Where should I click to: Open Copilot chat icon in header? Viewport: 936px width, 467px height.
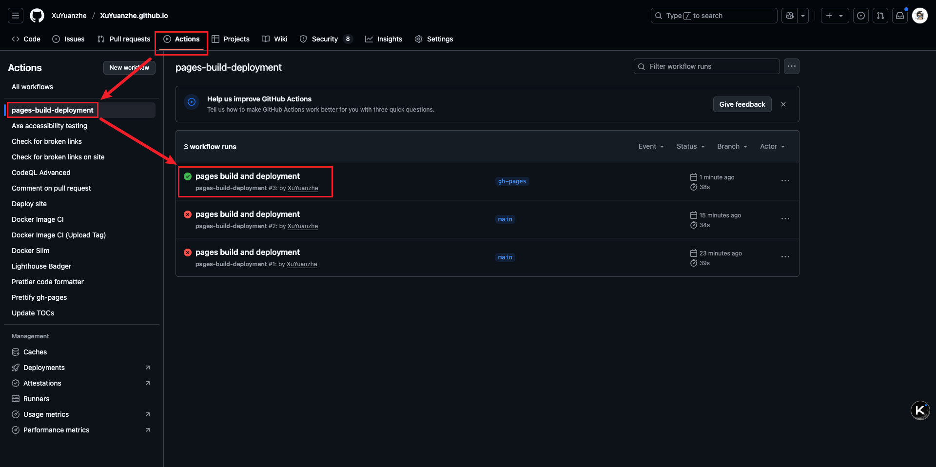(x=790, y=16)
